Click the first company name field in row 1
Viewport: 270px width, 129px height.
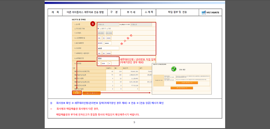[108, 25]
